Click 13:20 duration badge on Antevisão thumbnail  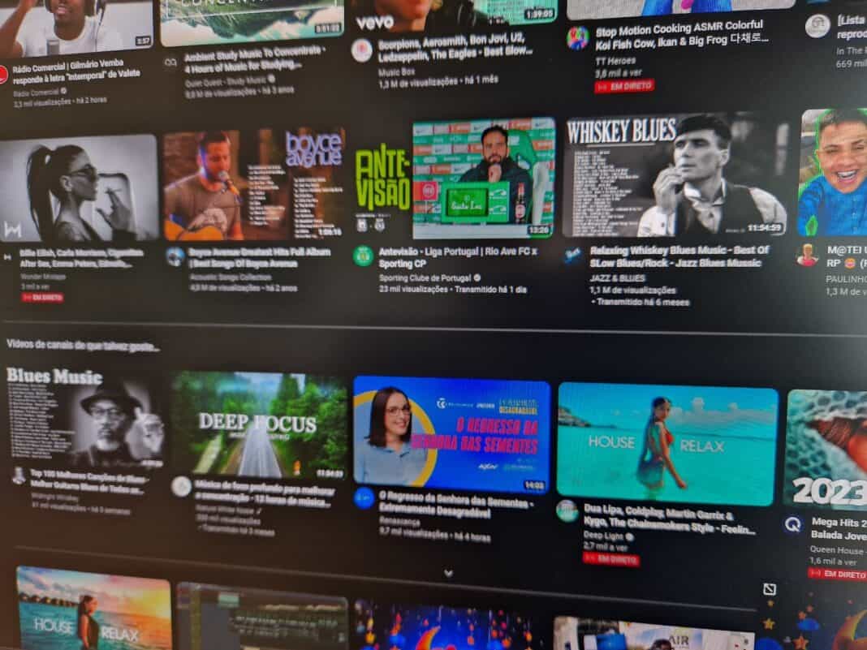(538, 230)
